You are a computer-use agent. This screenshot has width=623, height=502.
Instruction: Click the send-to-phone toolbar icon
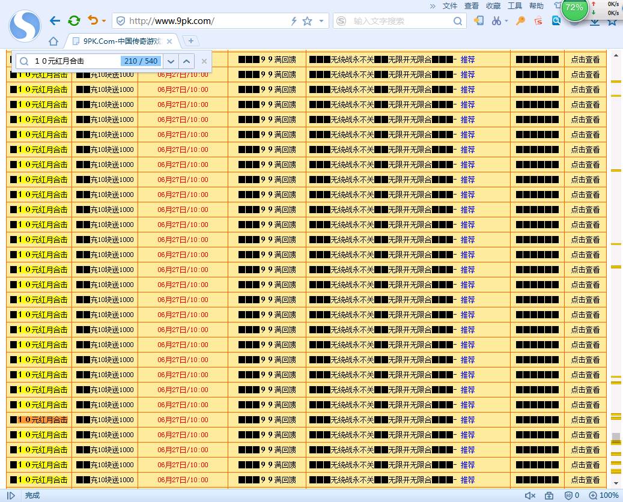coord(479,20)
